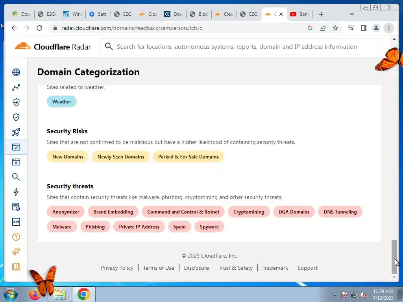Open the API icon in sidebar
Screen dimensions: 403x302
click(16, 222)
